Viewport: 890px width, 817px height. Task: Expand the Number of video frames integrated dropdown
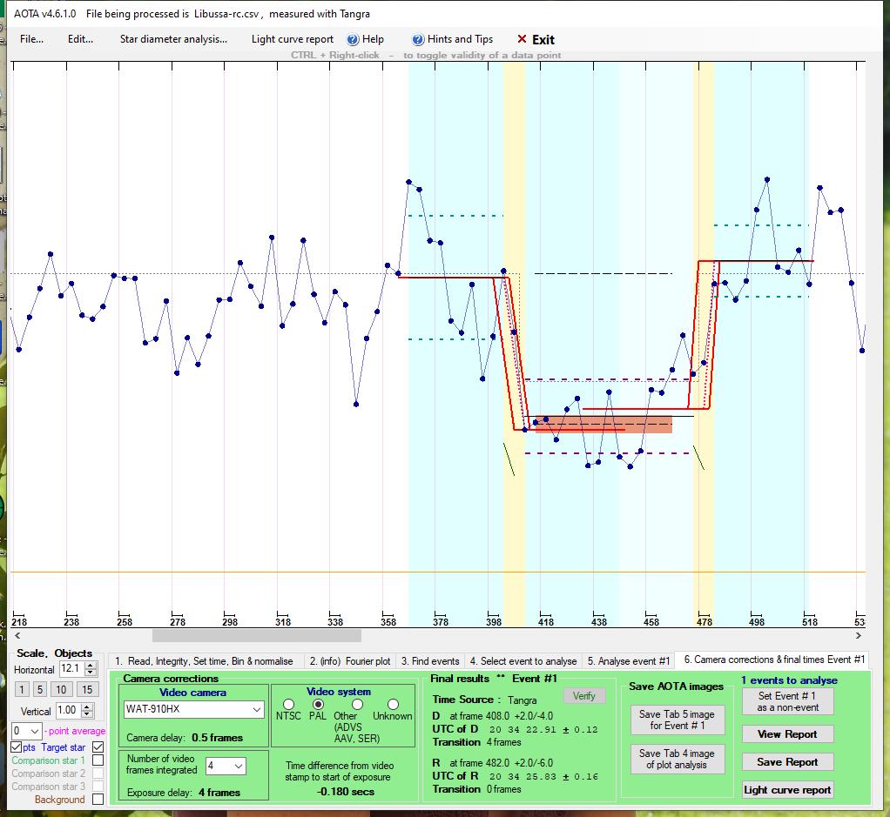point(226,766)
